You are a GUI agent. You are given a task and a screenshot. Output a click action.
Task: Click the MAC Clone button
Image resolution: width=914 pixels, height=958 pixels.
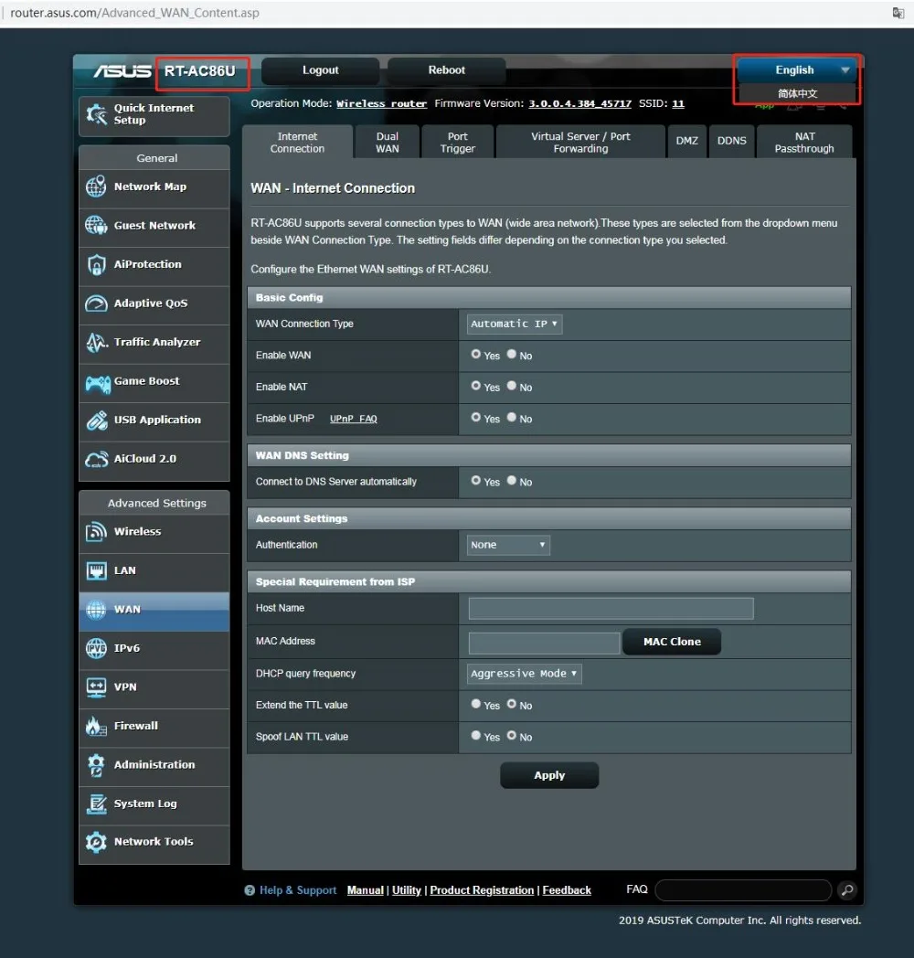point(672,642)
